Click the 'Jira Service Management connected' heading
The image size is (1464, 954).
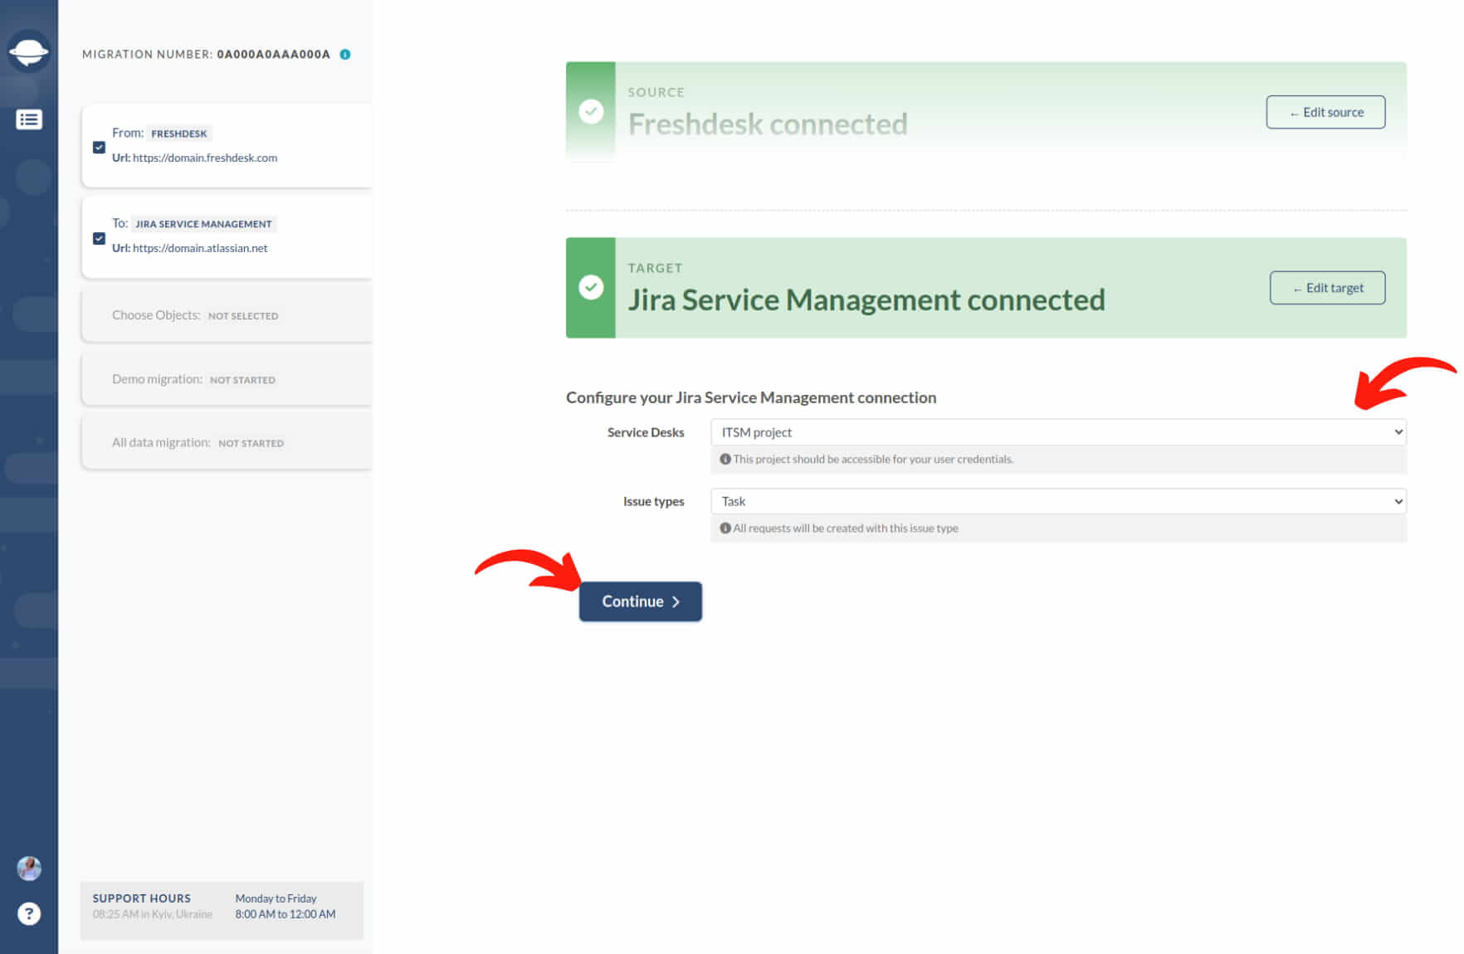866,299
